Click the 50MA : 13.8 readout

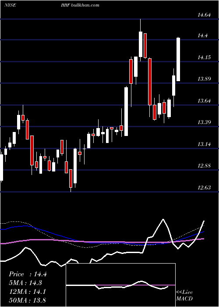[x=28, y=300]
